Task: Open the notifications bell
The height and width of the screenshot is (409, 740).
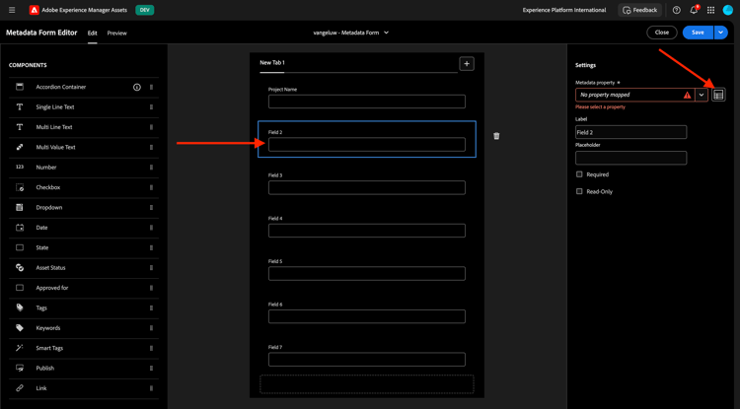Action: click(x=694, y=10)
